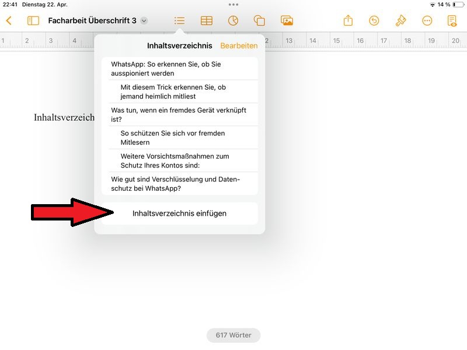Open the document title dropdown arrow

tap(144, 21)
